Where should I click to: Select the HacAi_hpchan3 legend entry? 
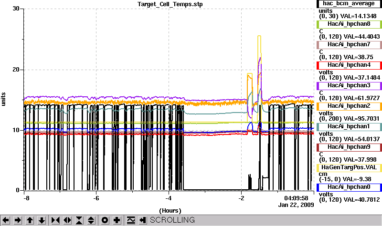pyautogui.click(x=349, y=86)
